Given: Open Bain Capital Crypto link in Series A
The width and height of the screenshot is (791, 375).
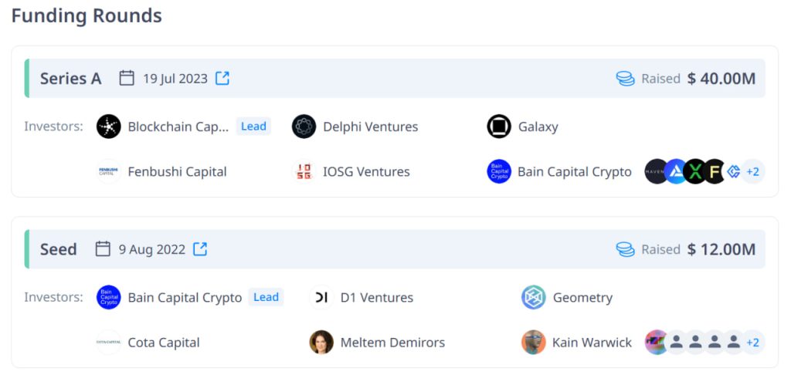Looking at the screenshot, I should point(575,172).
